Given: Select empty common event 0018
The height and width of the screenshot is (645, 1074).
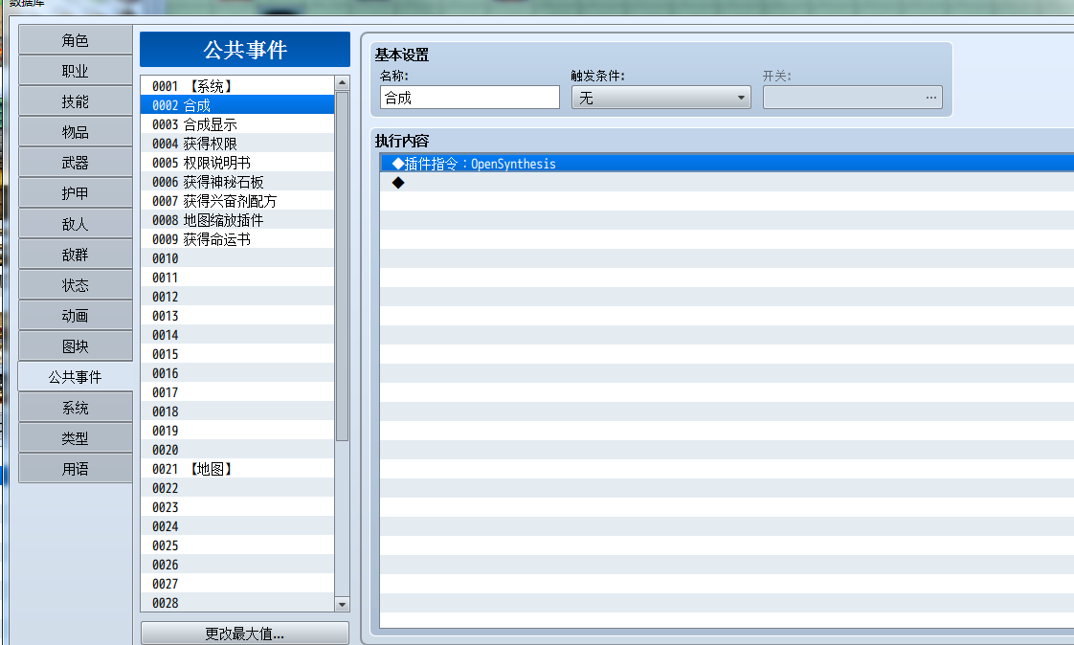Looking at the screenshot, I should click(237, 411).
